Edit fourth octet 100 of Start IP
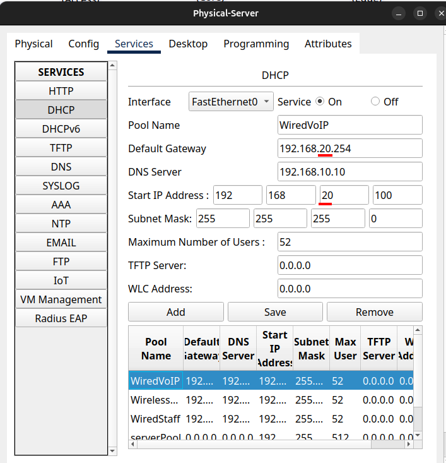The image size is (446, 463). [397, 195]
